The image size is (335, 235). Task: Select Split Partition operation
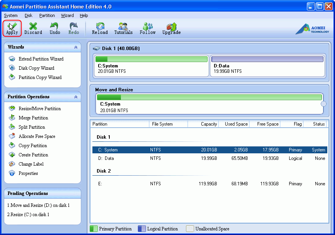coord(32,127)
